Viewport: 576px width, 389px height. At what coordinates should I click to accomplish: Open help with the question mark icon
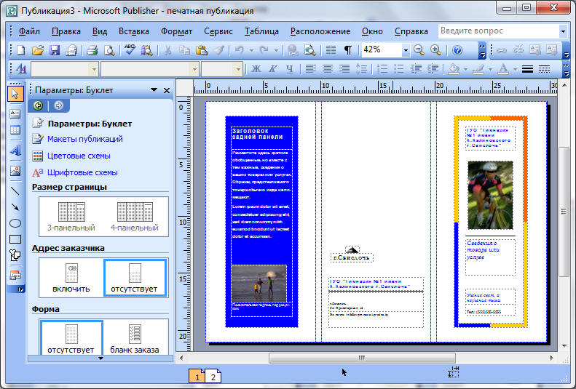point(457,50)
